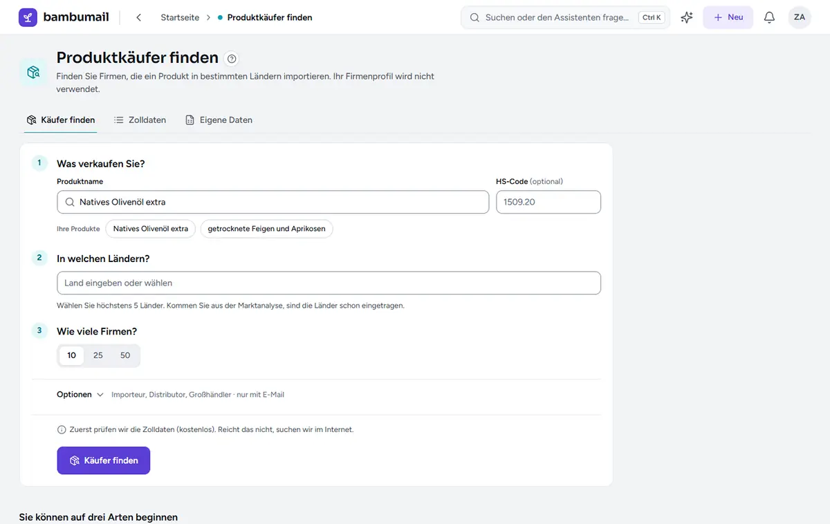The width and height of the screenshot is (830, 524).
Task: Choose getrocknete Feigen und Aprikosen chip
Action: [266, 229]
